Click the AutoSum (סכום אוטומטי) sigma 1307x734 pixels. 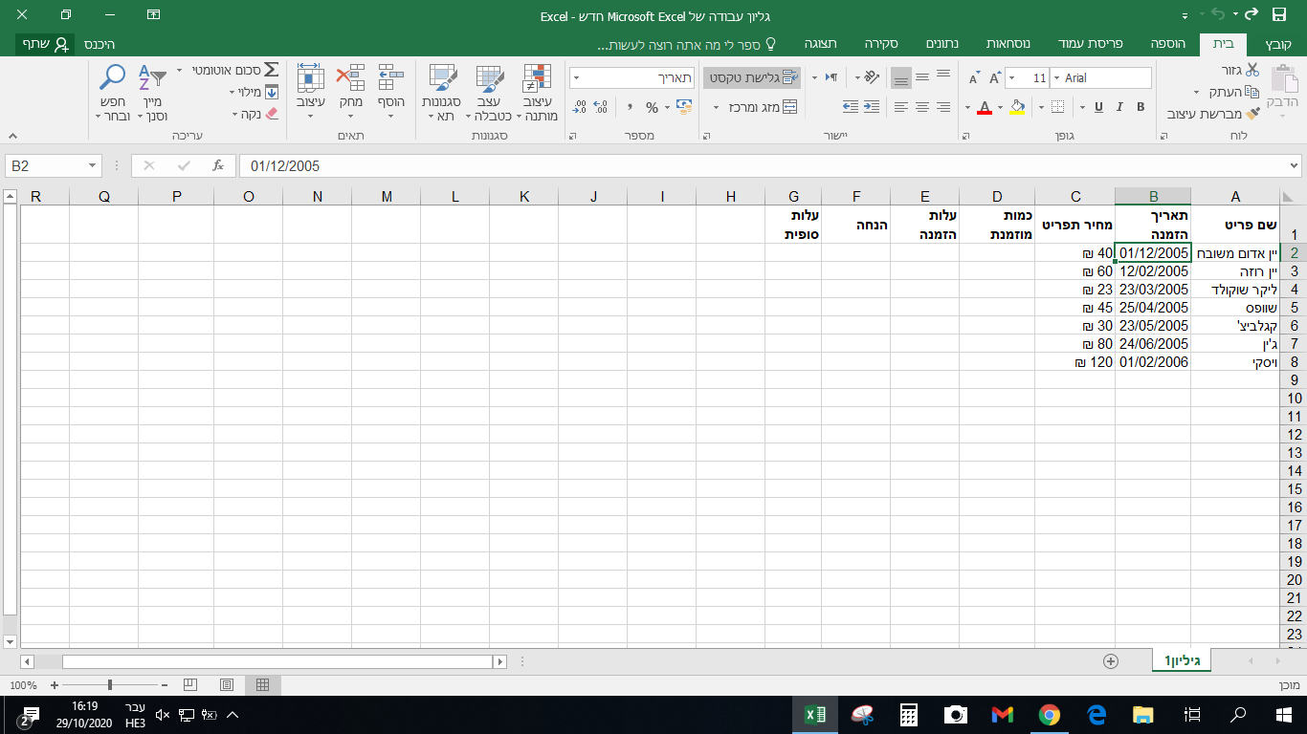click(271, 71)
